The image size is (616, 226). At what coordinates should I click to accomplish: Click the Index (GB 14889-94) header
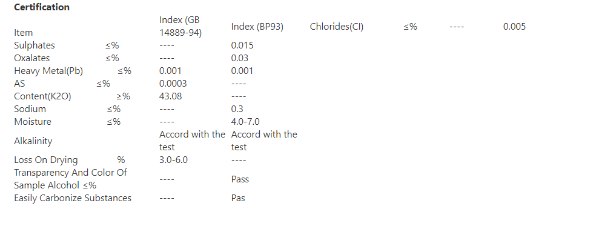click(180, 26)
